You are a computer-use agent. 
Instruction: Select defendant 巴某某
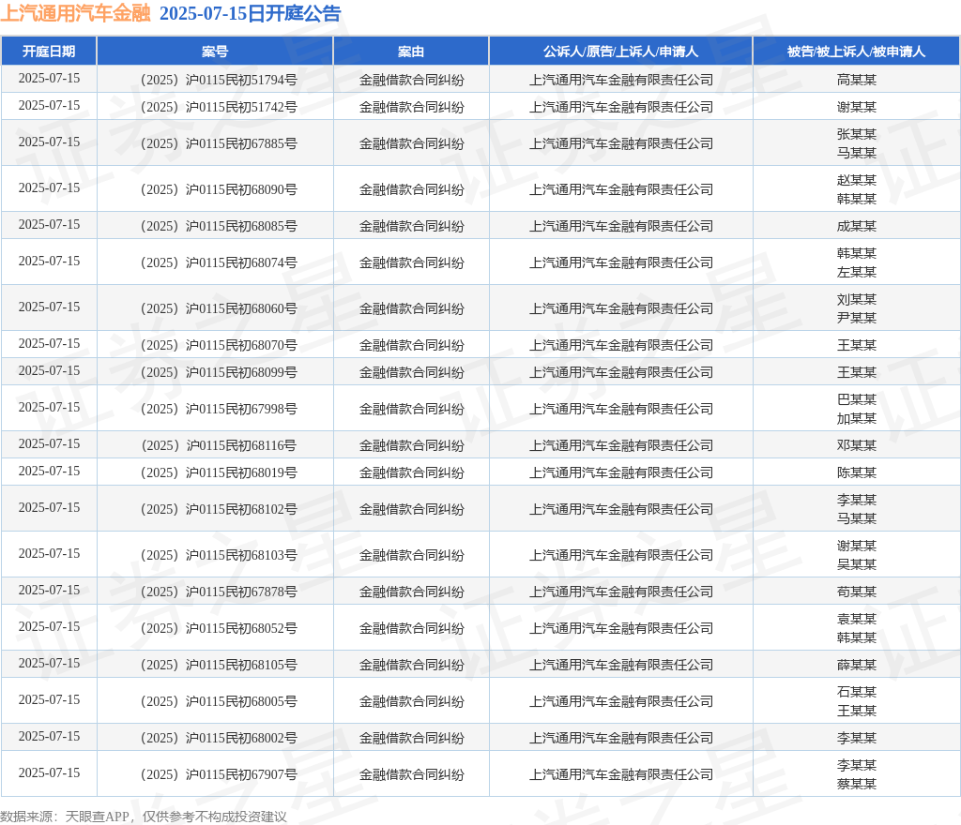tap(857, 399)
